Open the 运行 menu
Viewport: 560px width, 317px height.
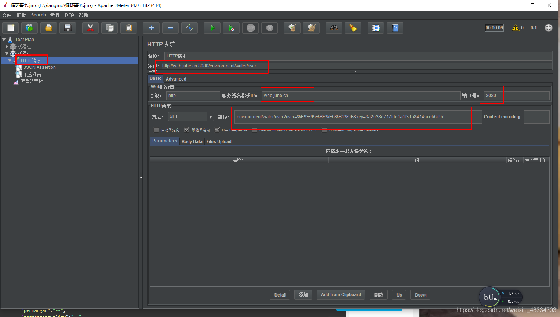pyautogui.click(x=55, y=15)
